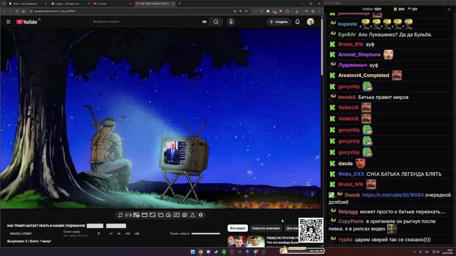Take a video screenshot with camera icon

(x=185, y=215)
